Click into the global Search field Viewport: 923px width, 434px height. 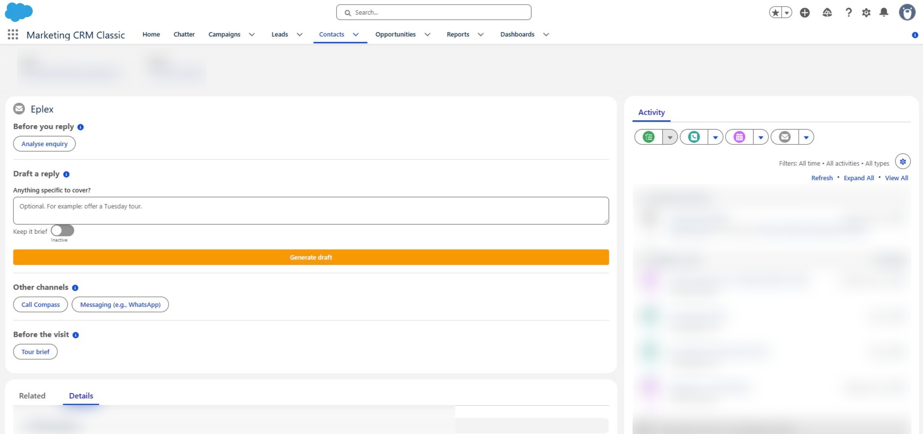434,13
